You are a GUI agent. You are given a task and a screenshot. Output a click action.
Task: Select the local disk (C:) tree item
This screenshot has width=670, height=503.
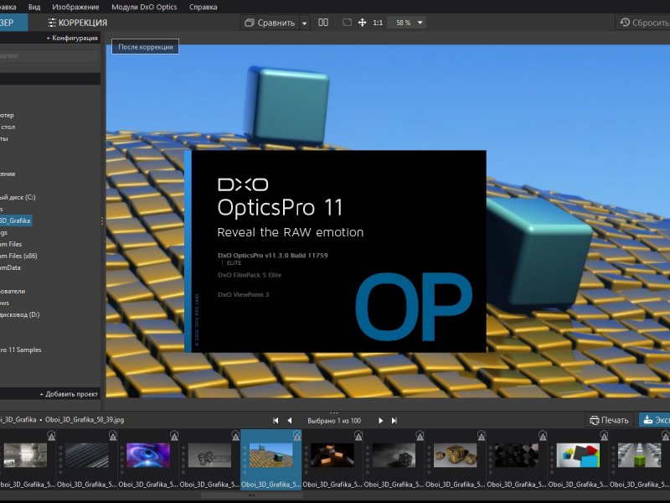point(18,197)
